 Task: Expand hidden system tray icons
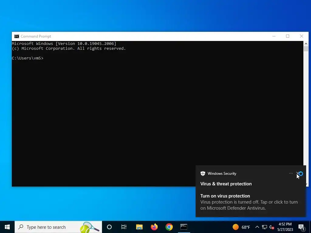coord(257,227)
